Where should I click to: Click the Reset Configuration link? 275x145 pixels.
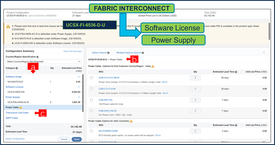tap(15, 139)
